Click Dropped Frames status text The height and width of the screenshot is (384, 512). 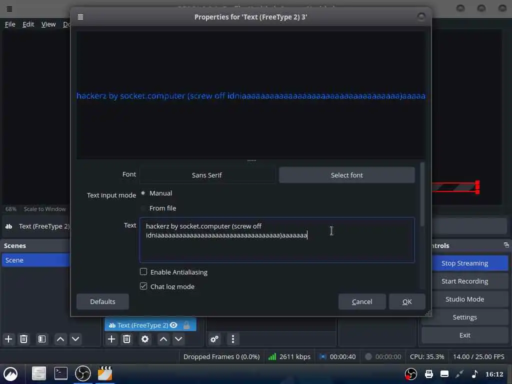tap(221, 356)
